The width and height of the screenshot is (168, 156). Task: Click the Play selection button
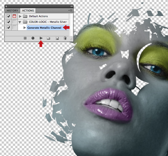coord(41,38)
